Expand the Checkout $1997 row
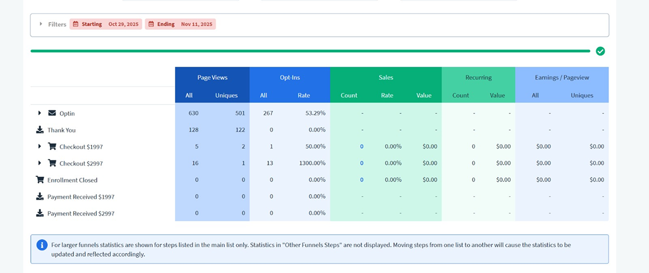Image resolution: width=649 pixels, height=273 pixels. point(40,146)
